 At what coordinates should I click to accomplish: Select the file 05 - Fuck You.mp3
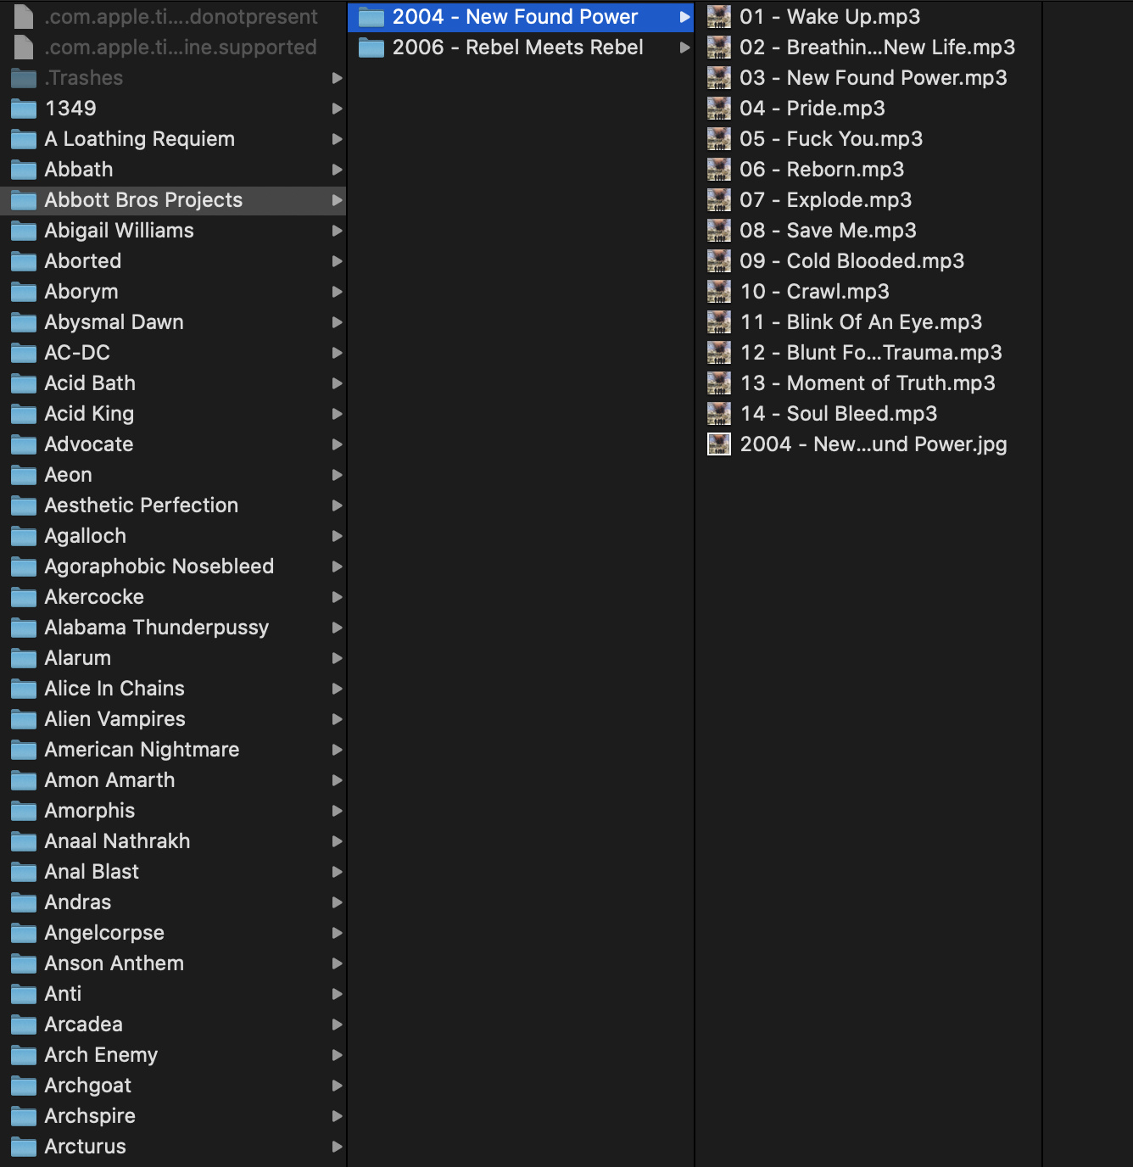868,139
